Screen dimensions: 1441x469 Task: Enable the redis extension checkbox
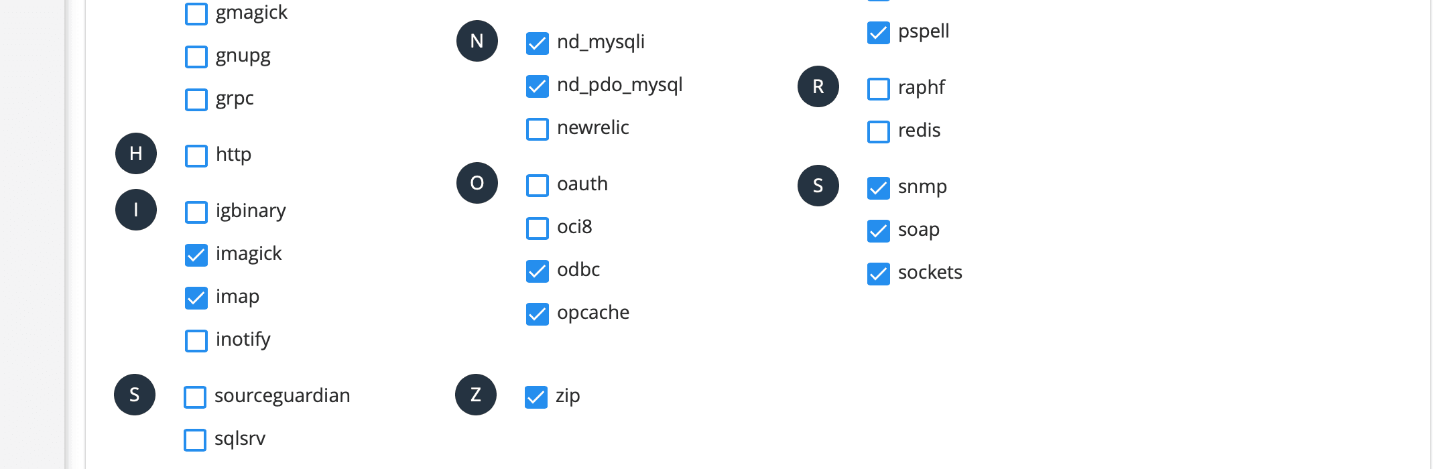879,132
